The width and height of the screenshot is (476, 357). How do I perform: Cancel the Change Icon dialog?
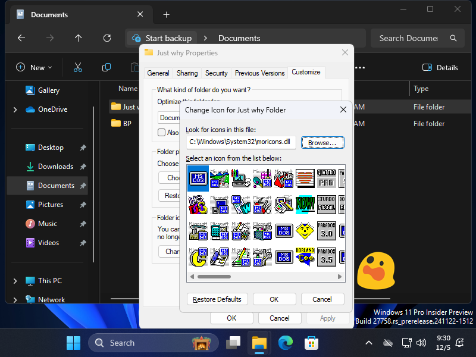322,299
